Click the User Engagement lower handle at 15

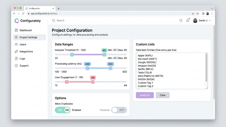click(x=67, y=82)
